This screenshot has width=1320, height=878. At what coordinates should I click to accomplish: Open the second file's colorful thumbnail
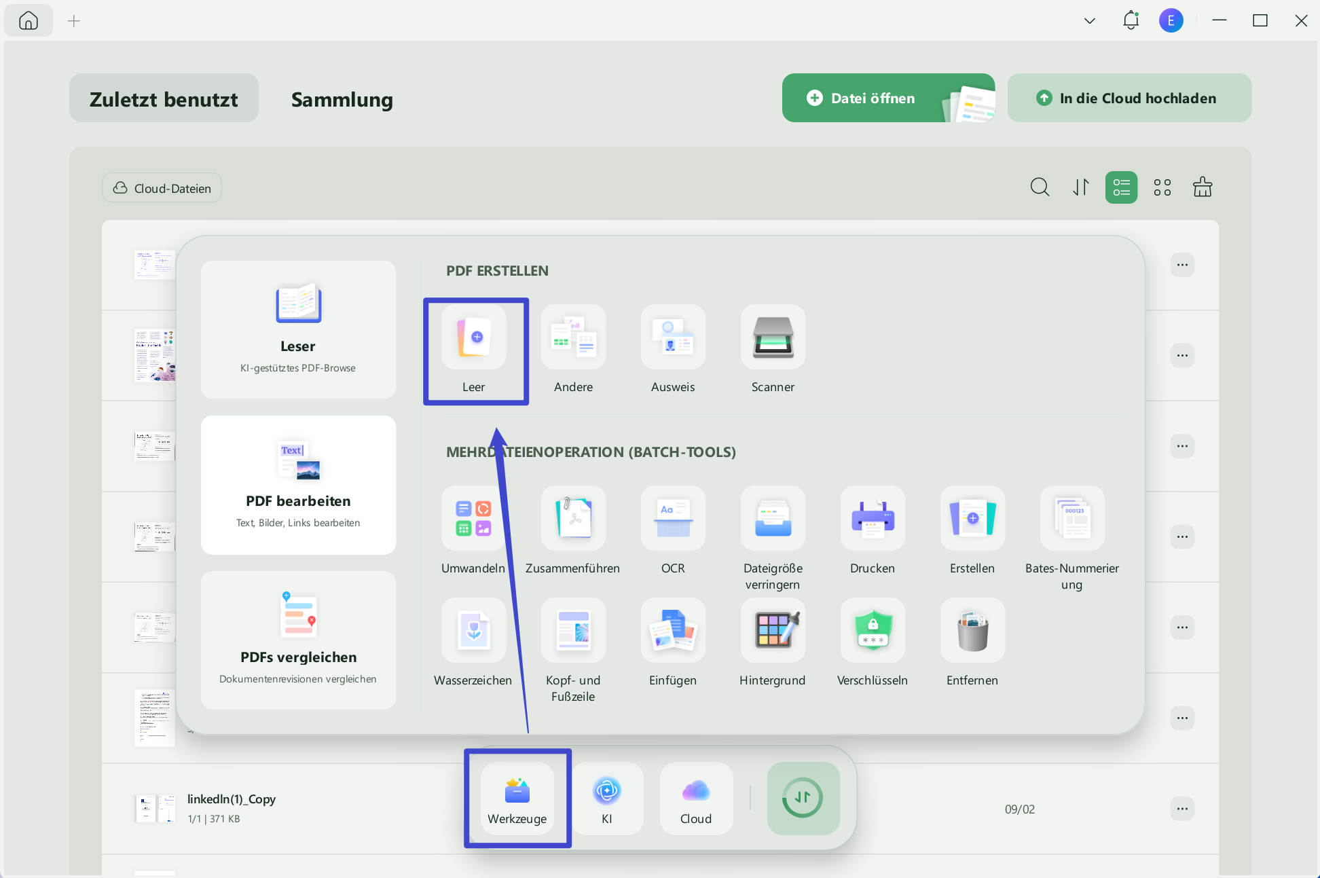(155, 355)
